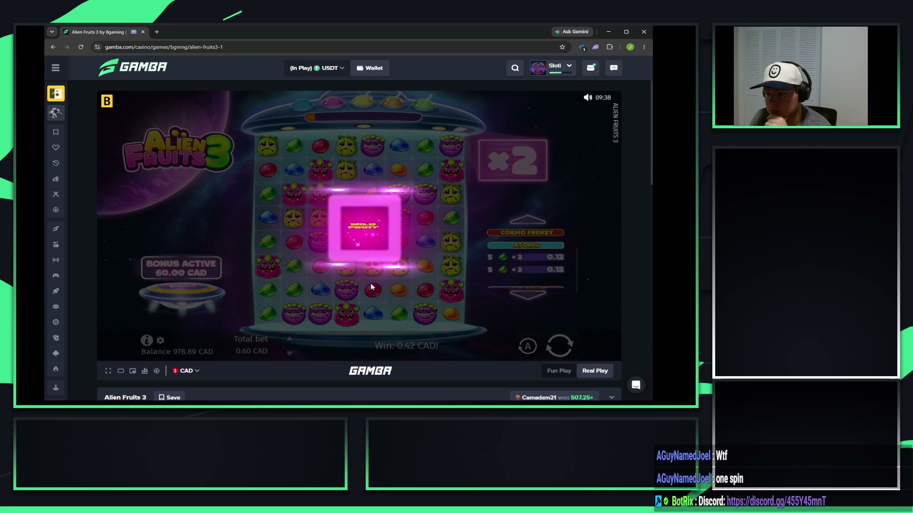Reload the browser page
Image resolution: width=913 pixels, height=513 pixels.
point(81,47)
